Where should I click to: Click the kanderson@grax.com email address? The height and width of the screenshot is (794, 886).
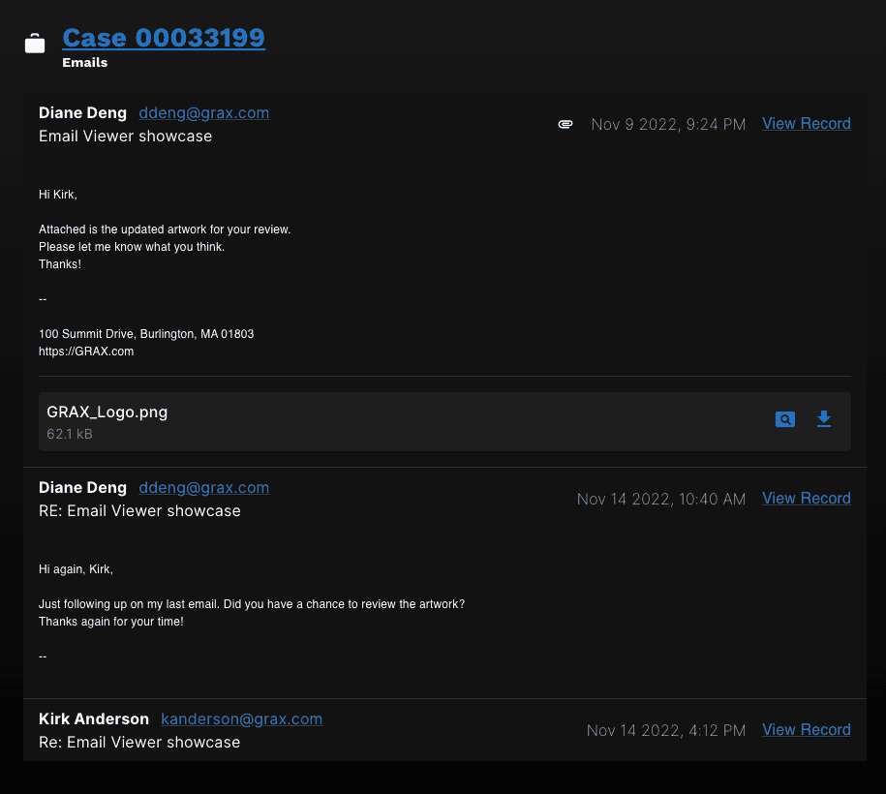coord(242,718)
